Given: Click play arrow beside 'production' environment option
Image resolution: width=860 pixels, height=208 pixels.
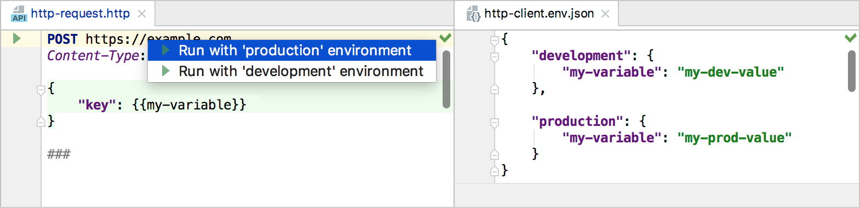Looking at the screenshot, I should tap(165, 50).
